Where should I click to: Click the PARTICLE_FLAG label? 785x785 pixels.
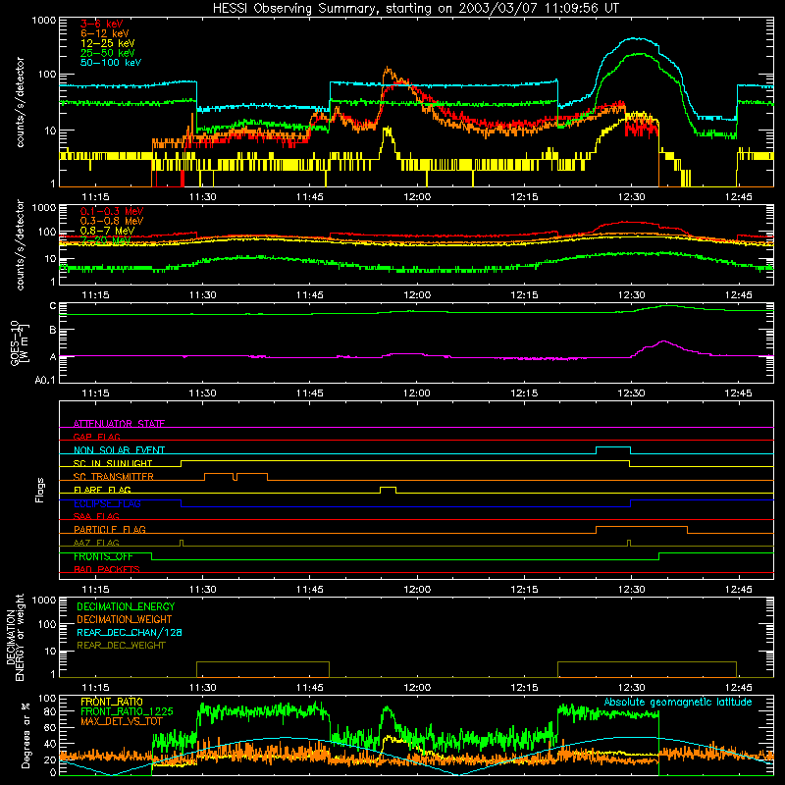[x=110, y=530]
